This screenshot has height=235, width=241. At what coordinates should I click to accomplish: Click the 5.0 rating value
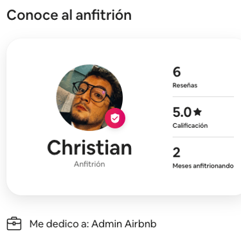(182, 112)
